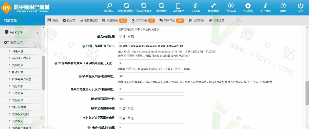Open 管理留言 wrench icon
Image resolution: width=309 pixels, height=129 pixels.
point(213,5)
